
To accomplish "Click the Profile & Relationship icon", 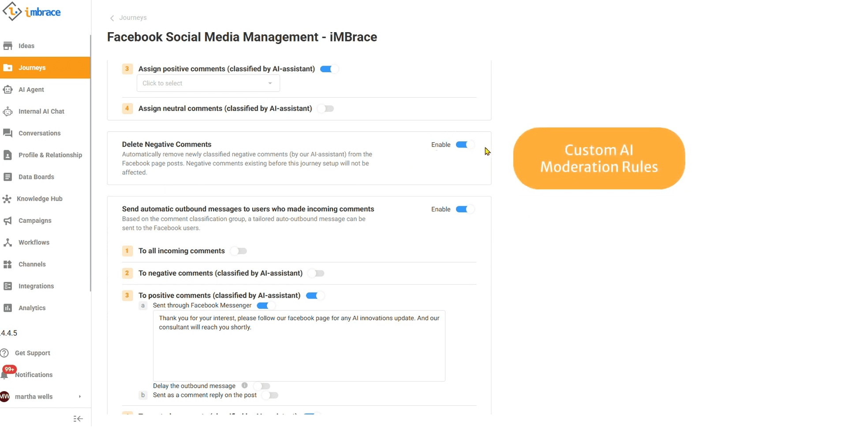I will (7, 155).
